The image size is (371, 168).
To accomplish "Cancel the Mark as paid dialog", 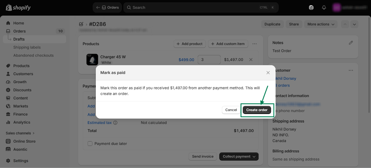I will pos(231,110).
